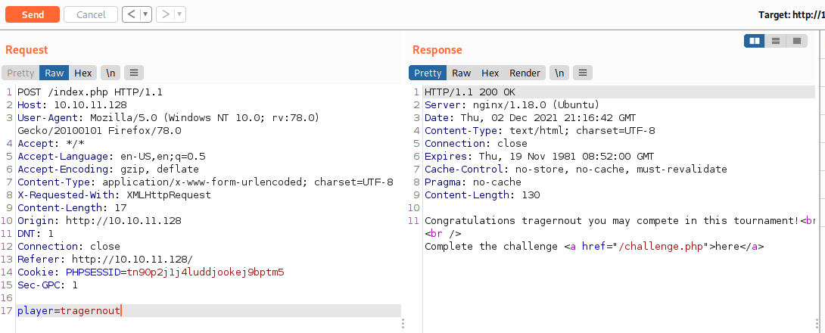The height and width of the screenshot is (333, 825).
Task: Open the Request panel hamburger menu
Action: point(134,73)
